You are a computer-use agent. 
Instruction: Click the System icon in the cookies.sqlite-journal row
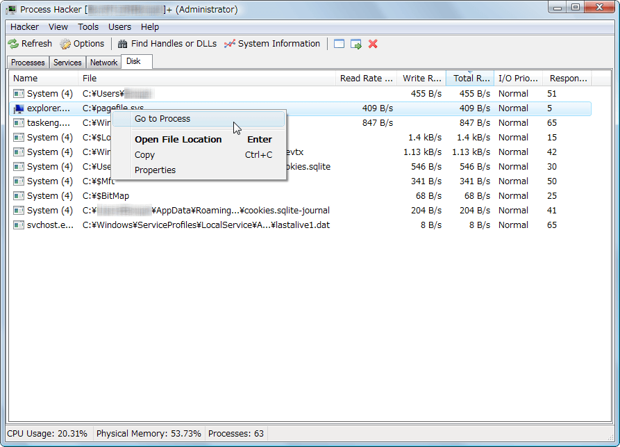(x=19, y=211)
